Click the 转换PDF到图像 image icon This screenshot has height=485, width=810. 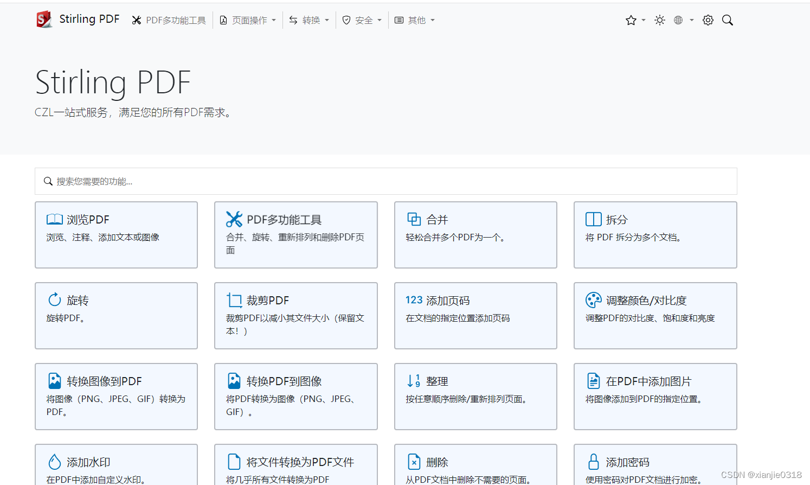pyautogui.click(x=234, y=381)
